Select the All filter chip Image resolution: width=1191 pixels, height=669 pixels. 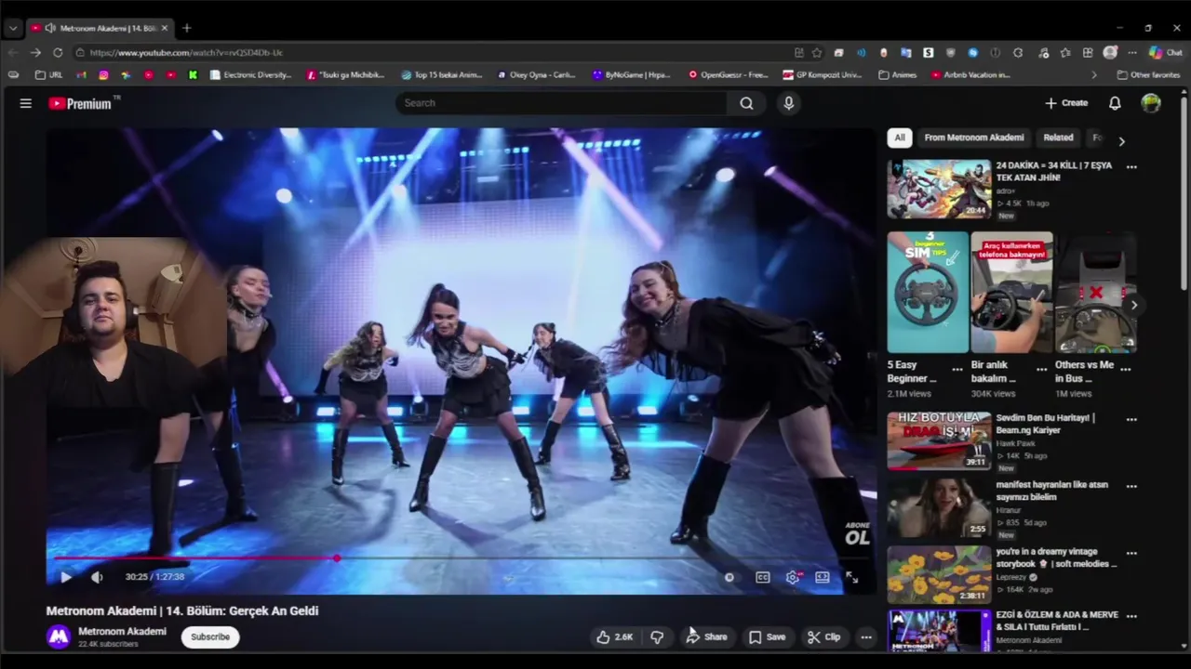(x=899, y=138)
